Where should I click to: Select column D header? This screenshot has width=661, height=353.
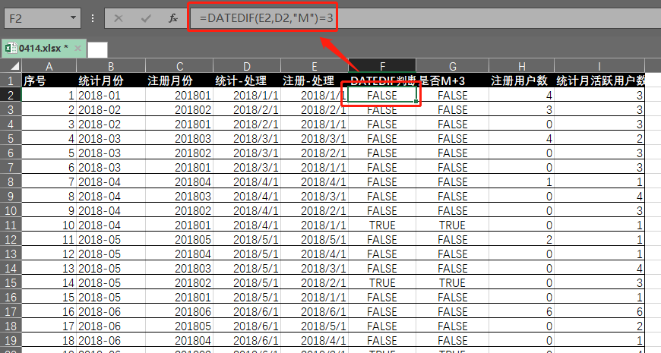(247, 66)
